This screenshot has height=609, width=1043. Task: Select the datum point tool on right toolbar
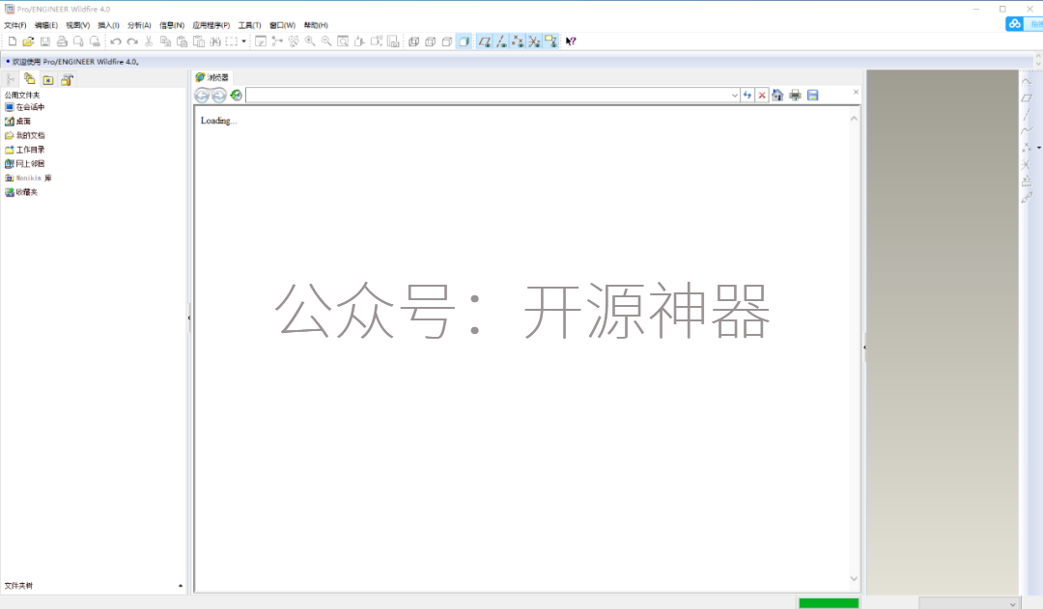(1027, 148)
